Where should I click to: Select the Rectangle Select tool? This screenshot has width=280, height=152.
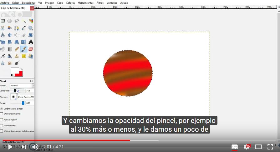(x=3, y=21)
